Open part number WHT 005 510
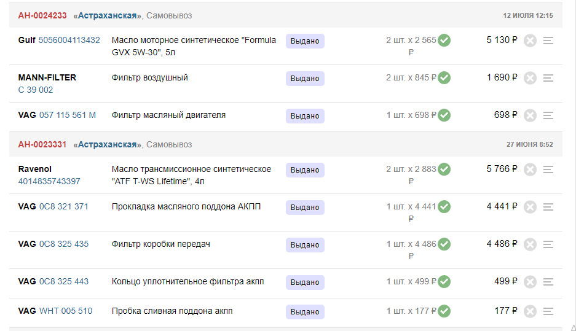Screen dimensions: 576x331 66,311
